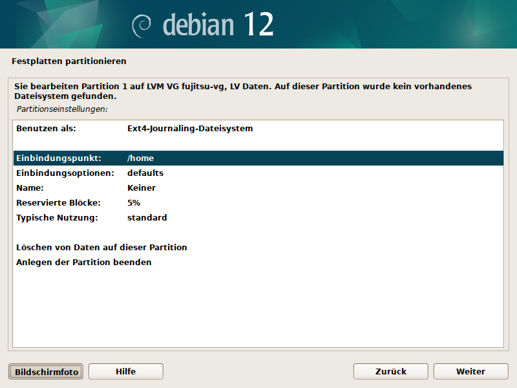
Task: Click the "Partitionseinstellungen:" label
Action: pos(62,109)
